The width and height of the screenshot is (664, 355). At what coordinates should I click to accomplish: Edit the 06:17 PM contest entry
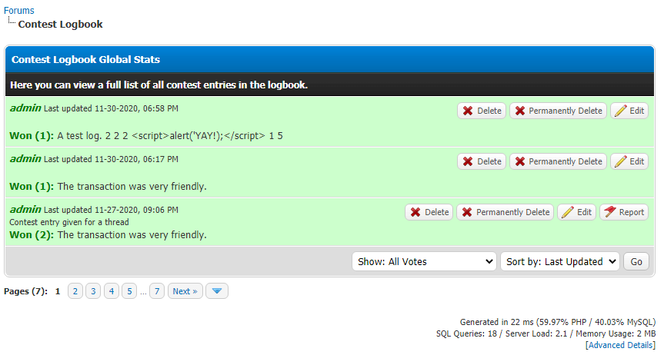pos(629,161)
